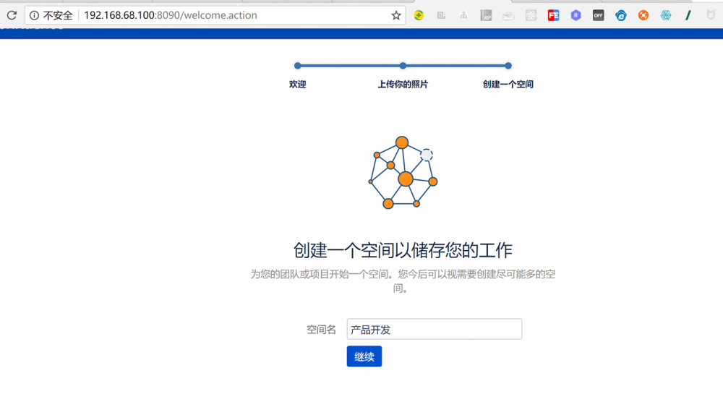Open the gray React atom extension icon
The height and width of the screenshot is (407, 723).
pyautogui.click(x=531, y=15)
